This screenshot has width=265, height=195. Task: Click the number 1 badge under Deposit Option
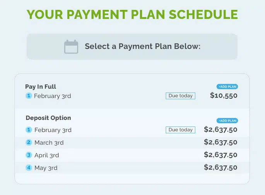coord(29,130)
